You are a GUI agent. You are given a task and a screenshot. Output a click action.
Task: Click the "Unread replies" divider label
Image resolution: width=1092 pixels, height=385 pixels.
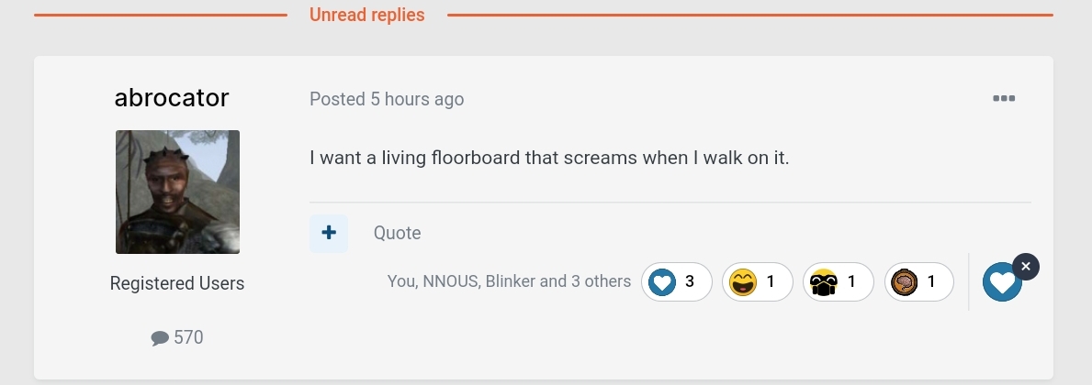click(367, 16)
